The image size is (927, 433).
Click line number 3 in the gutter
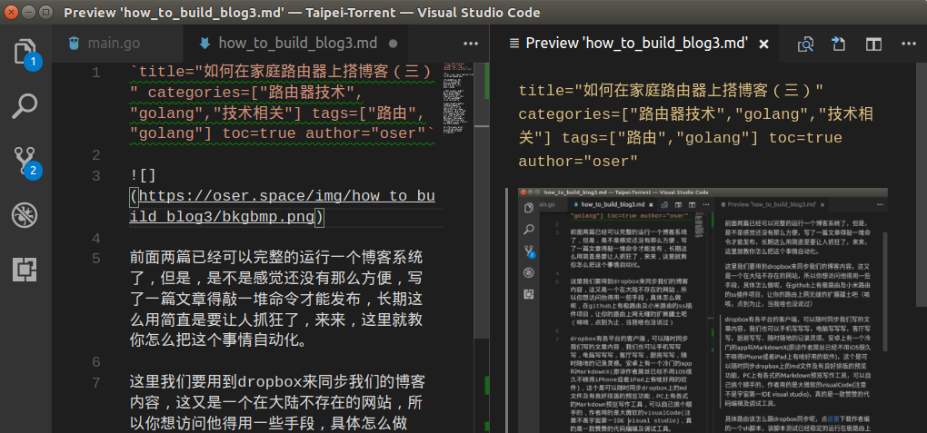(95, 176)
